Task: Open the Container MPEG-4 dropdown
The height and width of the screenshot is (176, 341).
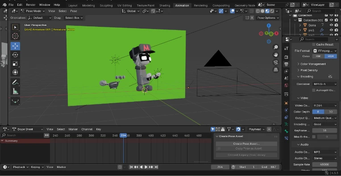Action: pyautogui.click(x=324, y=84)
